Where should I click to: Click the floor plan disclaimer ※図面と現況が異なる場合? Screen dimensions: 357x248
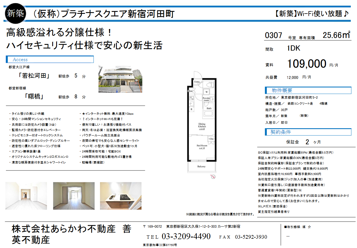click(220, 214)
